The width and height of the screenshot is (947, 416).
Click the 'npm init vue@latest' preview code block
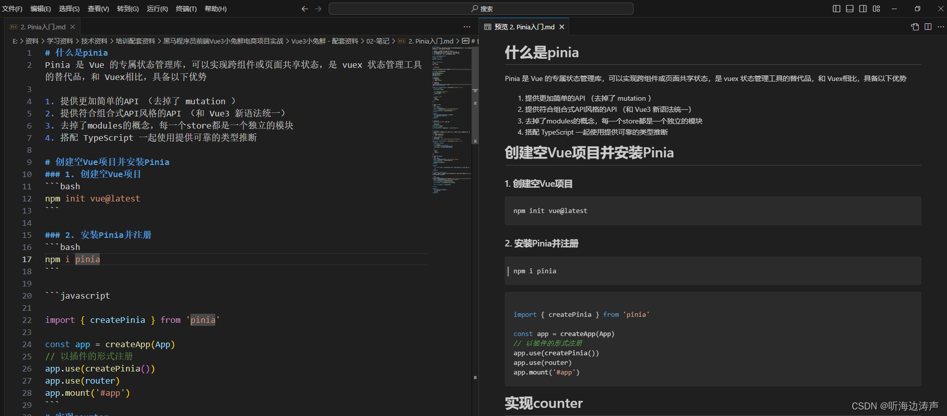tap(713, 211)
